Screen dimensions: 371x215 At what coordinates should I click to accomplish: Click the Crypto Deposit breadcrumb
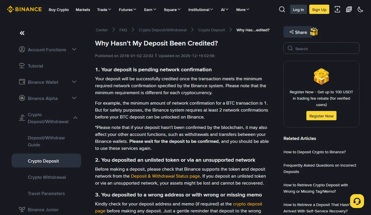(x=211, y=30)
